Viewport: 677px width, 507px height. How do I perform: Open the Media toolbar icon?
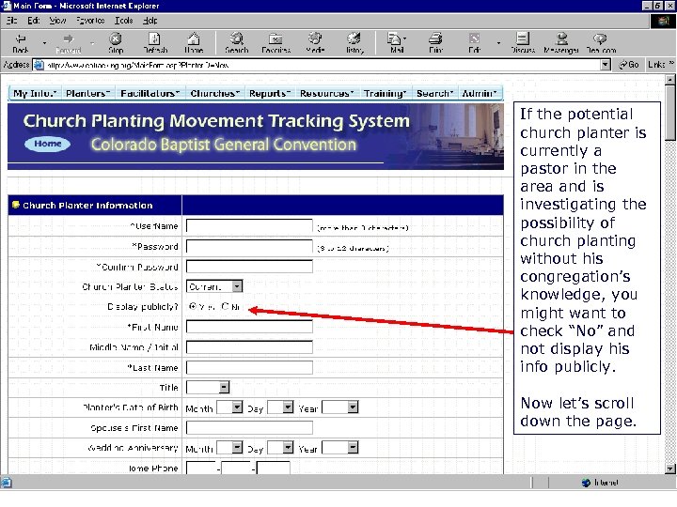pos(315,38)
